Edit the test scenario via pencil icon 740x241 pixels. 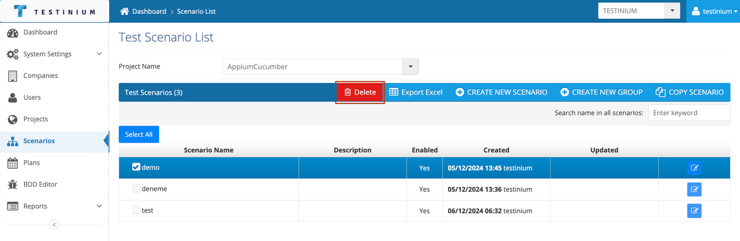point(694,211)
